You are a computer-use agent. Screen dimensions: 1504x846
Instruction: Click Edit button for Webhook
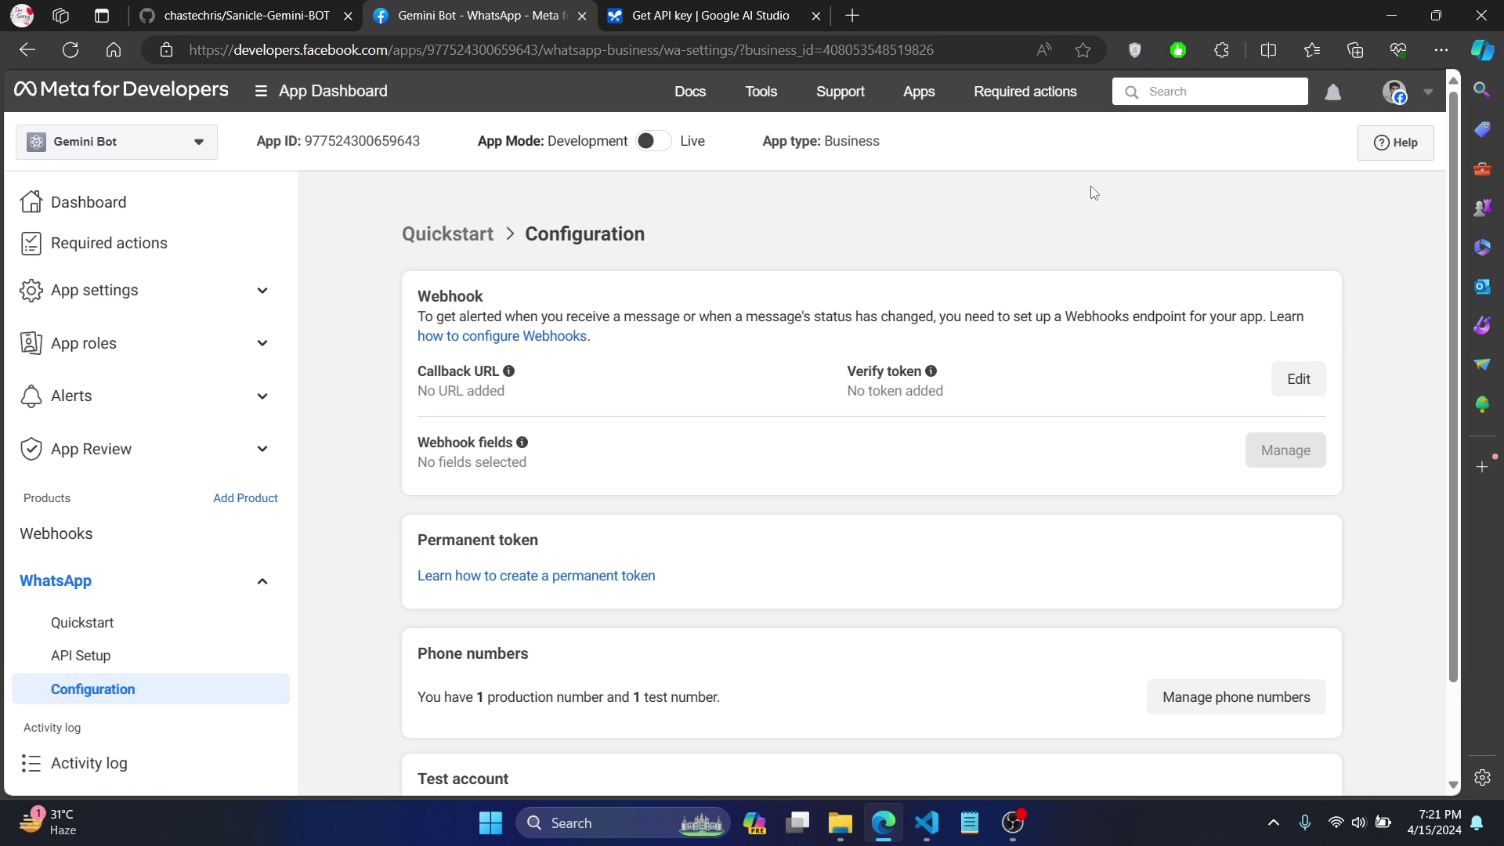(x=1297, y=379)
